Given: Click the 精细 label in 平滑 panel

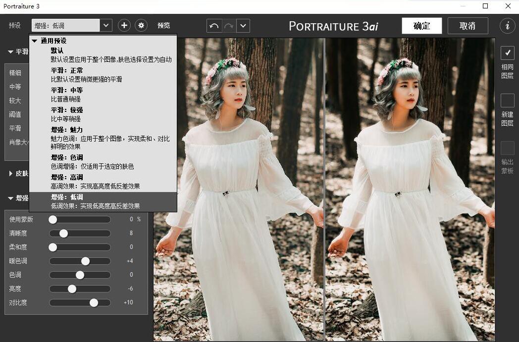Looking at the screenshot, I should coord(15,73).
